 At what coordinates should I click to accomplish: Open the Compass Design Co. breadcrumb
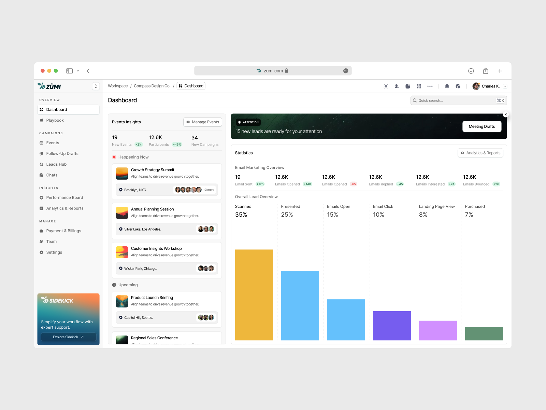[152, 86]
